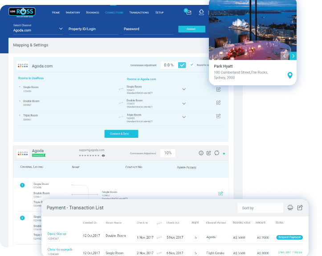Click the Password field

(x=148, y=29)
